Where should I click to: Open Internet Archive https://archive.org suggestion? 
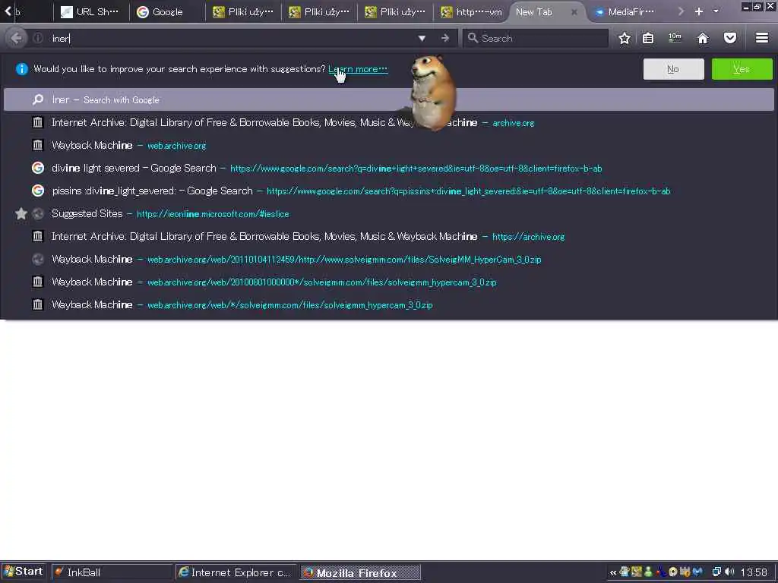(388, 237)
